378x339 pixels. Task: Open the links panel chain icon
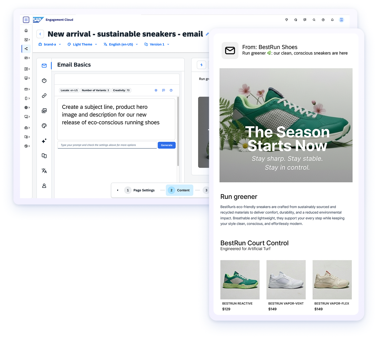point(44,96)
